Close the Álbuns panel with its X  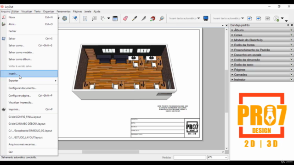point(291,30)
